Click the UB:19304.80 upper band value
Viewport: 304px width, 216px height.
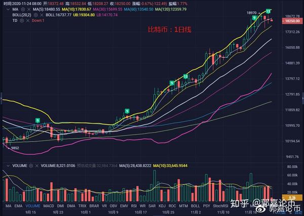pyautogui.click(x=84, y=15)
